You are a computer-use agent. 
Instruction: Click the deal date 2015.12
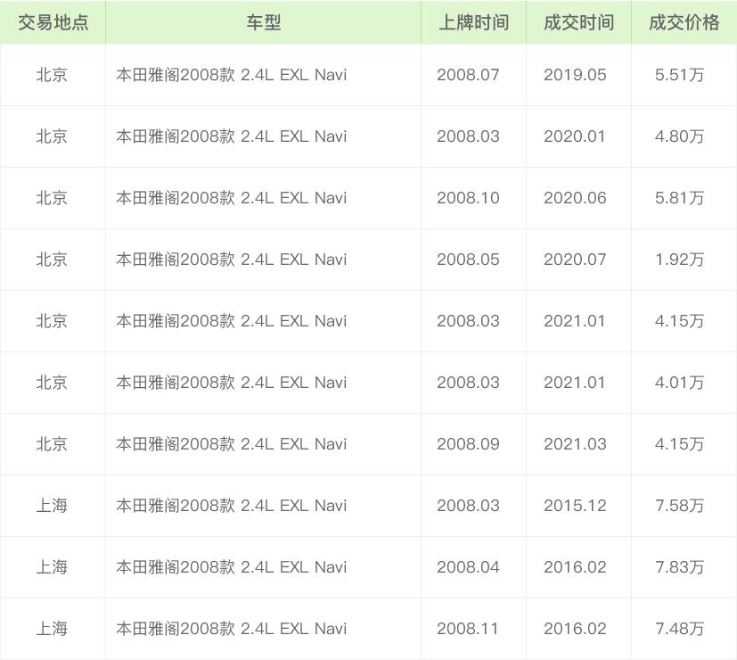(x=575, y=506)
